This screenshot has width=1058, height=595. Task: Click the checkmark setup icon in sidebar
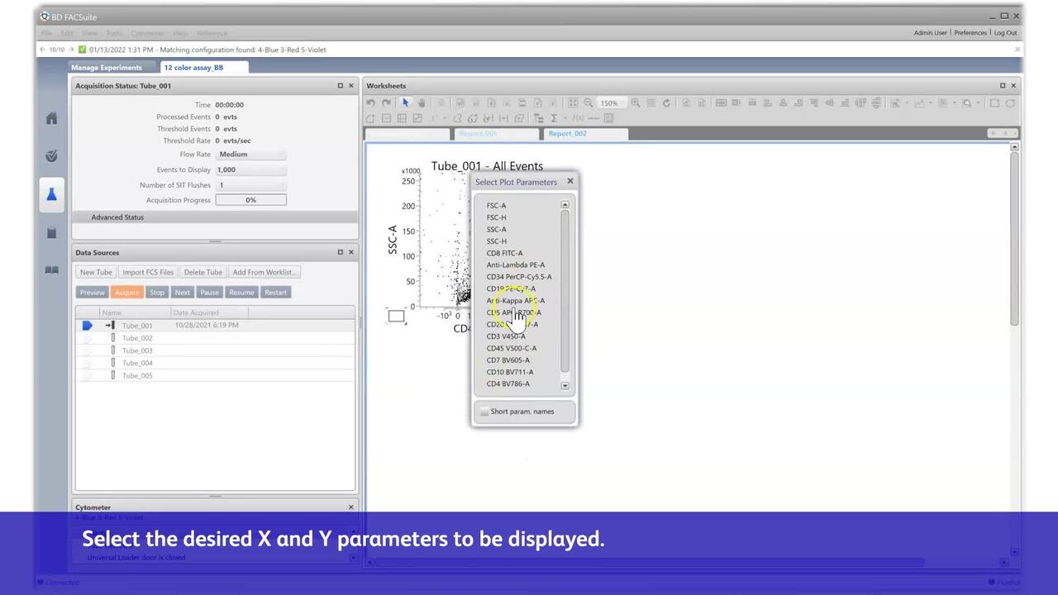coord(51,156)
